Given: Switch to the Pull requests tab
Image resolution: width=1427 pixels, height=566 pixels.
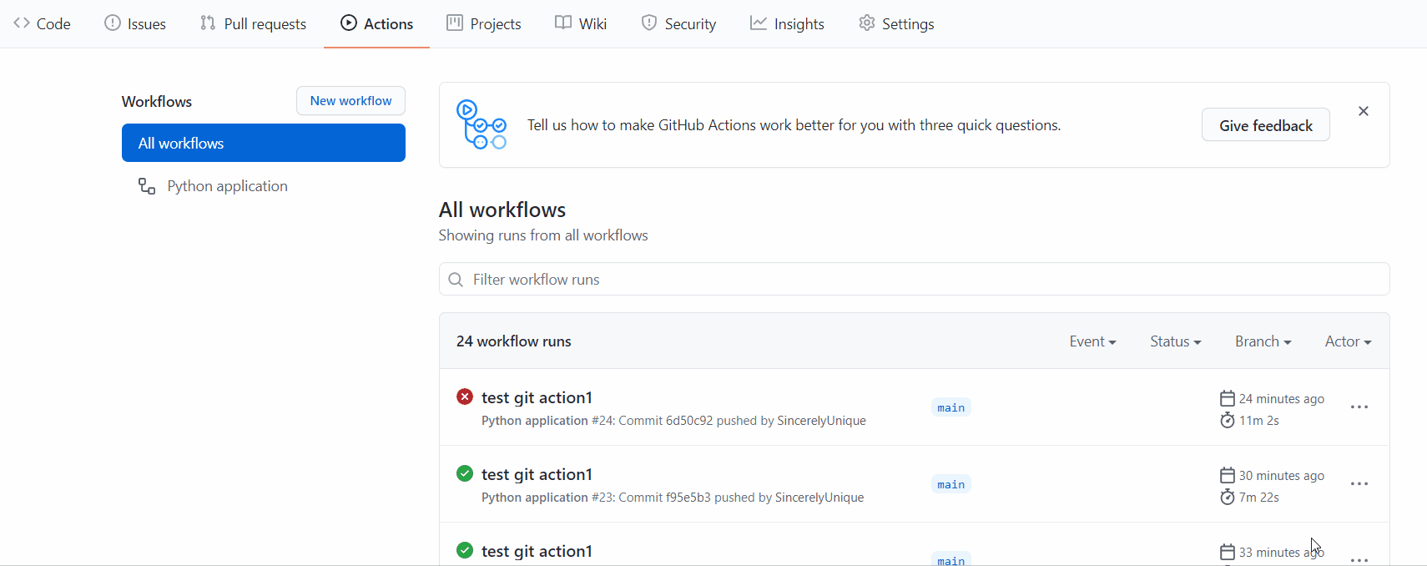Looking at the screenshot, I should tap(254, 24).
